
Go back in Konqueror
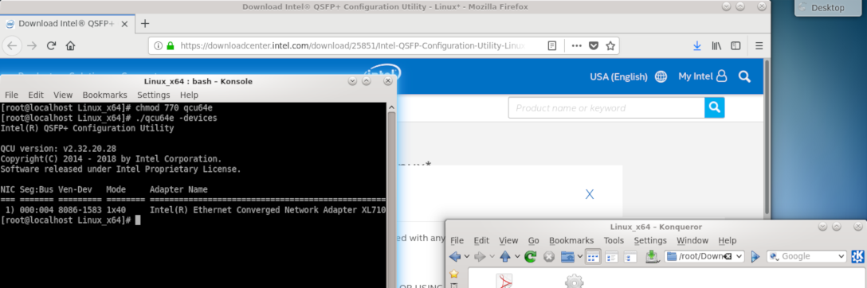[x=455, y=256]
